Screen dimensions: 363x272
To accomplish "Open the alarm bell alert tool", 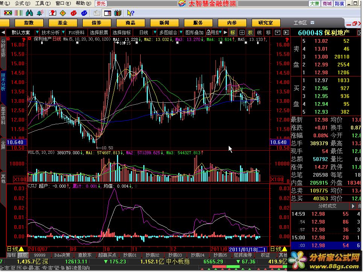I will pyautogui.click(x=40, y=13).
